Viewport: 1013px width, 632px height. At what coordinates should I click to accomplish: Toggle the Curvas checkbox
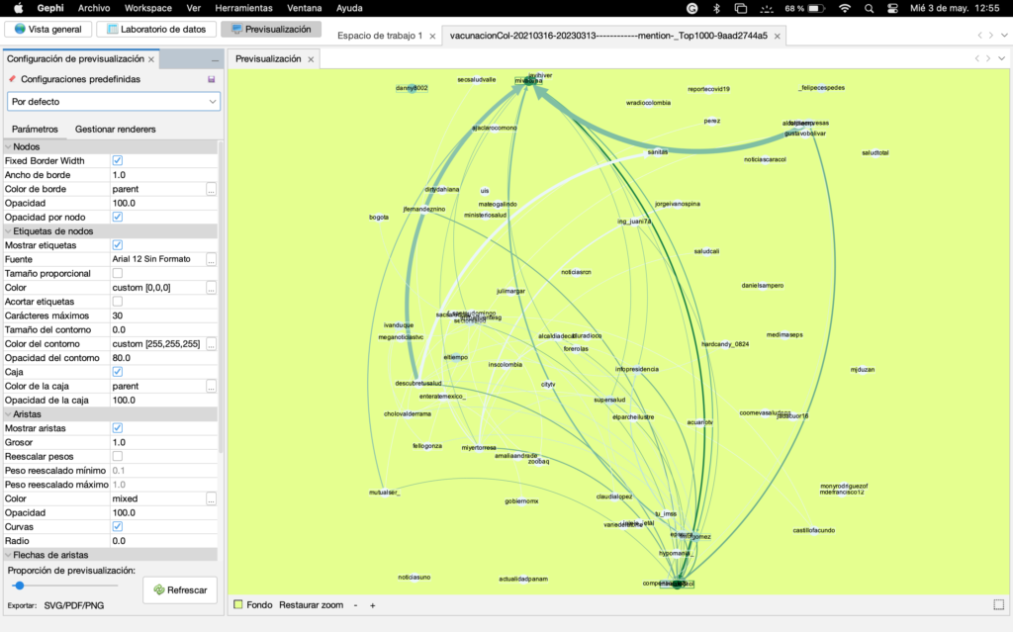[x=118, y=526]
